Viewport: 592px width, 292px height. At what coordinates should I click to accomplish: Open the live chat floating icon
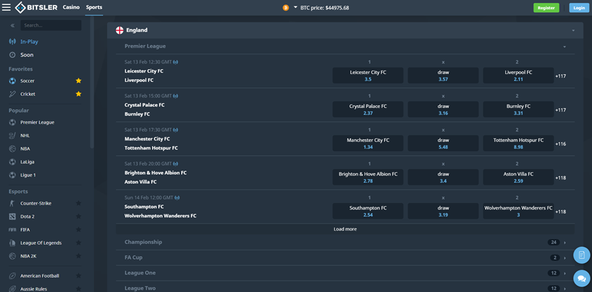[581, 279]
